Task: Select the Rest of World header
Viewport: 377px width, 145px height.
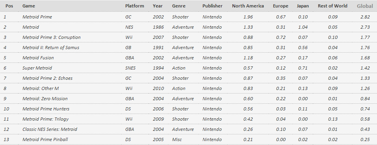Action: pyautogui.click(x=332, y=6)
